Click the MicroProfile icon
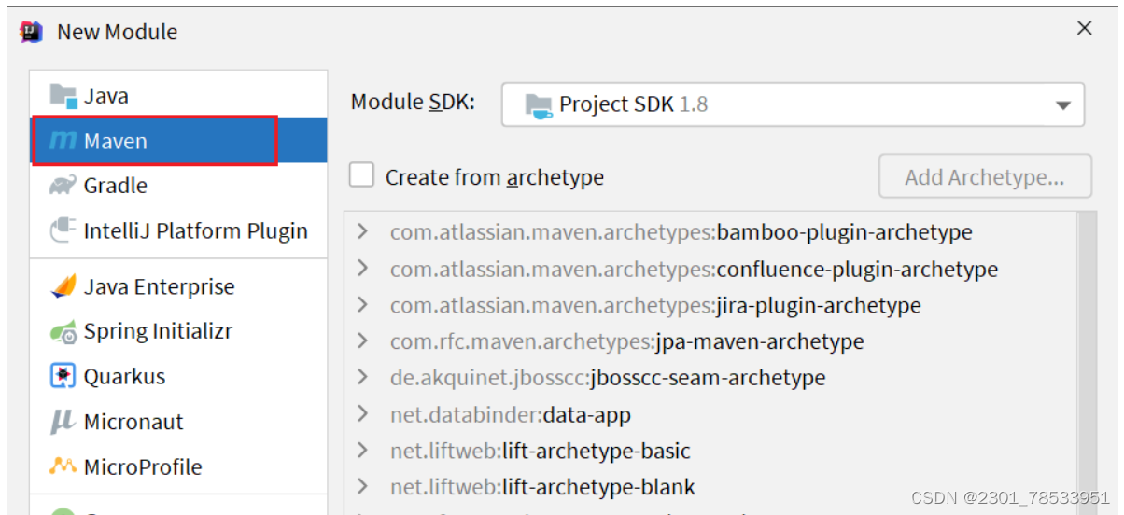 [63, 466]
